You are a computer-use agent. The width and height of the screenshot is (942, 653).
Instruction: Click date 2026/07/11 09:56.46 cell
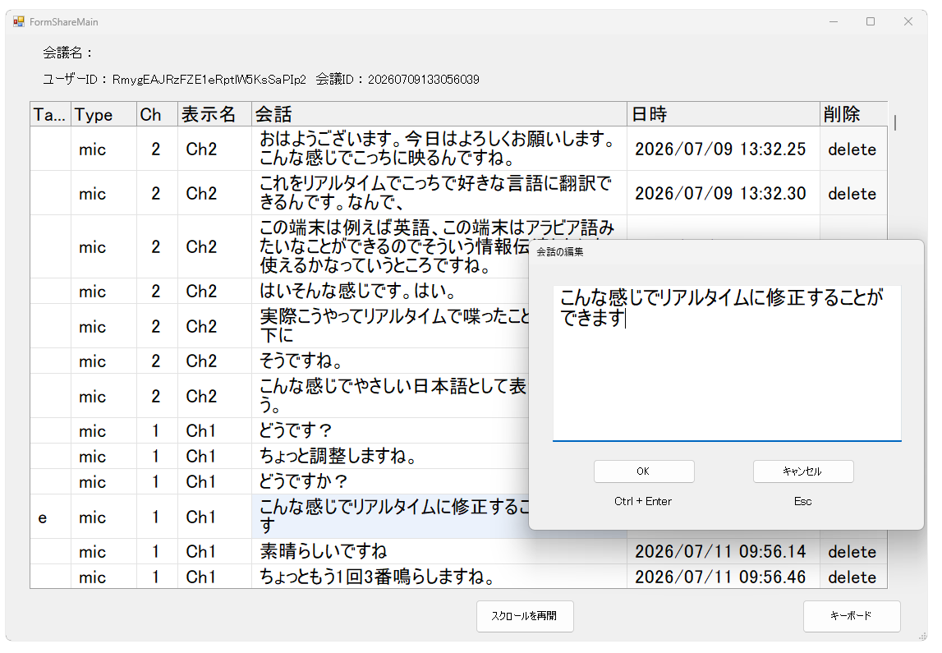[x=724, y=577]
